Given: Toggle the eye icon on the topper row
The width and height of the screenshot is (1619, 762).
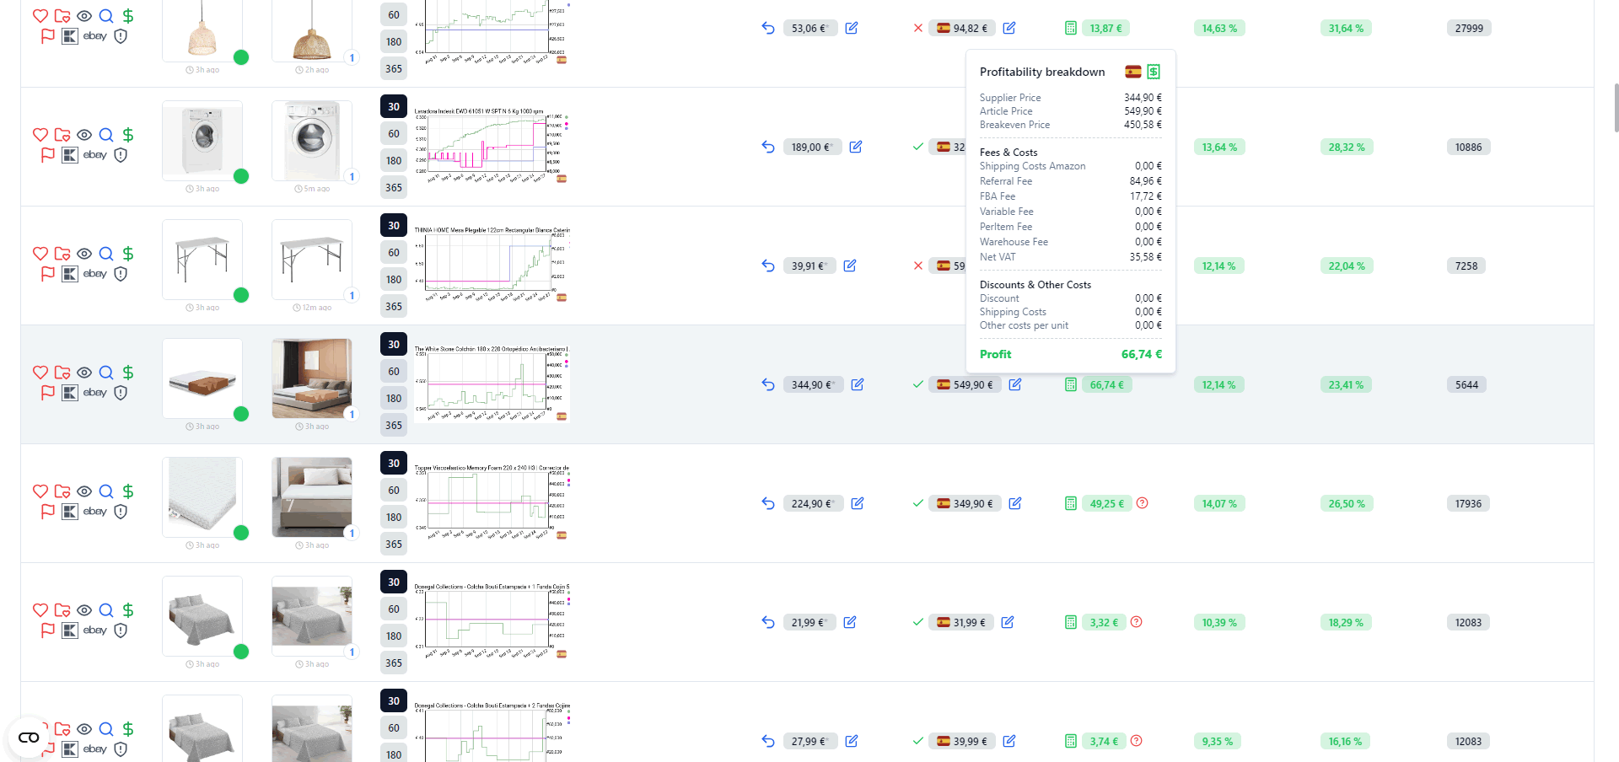Looking at the screenshot, I should tap(84, 491).
